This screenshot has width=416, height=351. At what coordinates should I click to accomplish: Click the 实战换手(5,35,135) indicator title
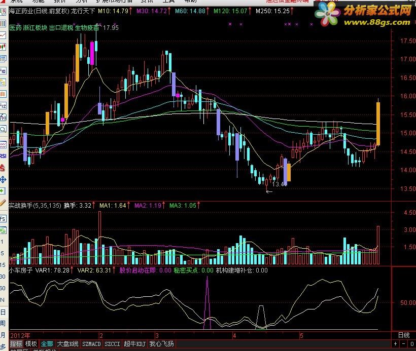(x=35, y=205)
